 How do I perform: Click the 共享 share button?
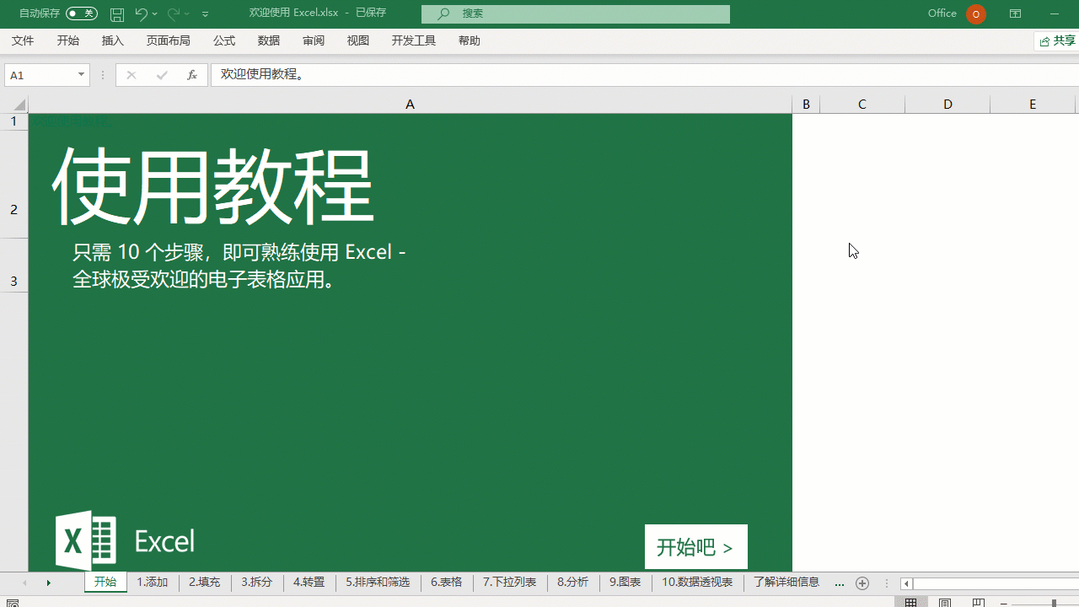1057,40
